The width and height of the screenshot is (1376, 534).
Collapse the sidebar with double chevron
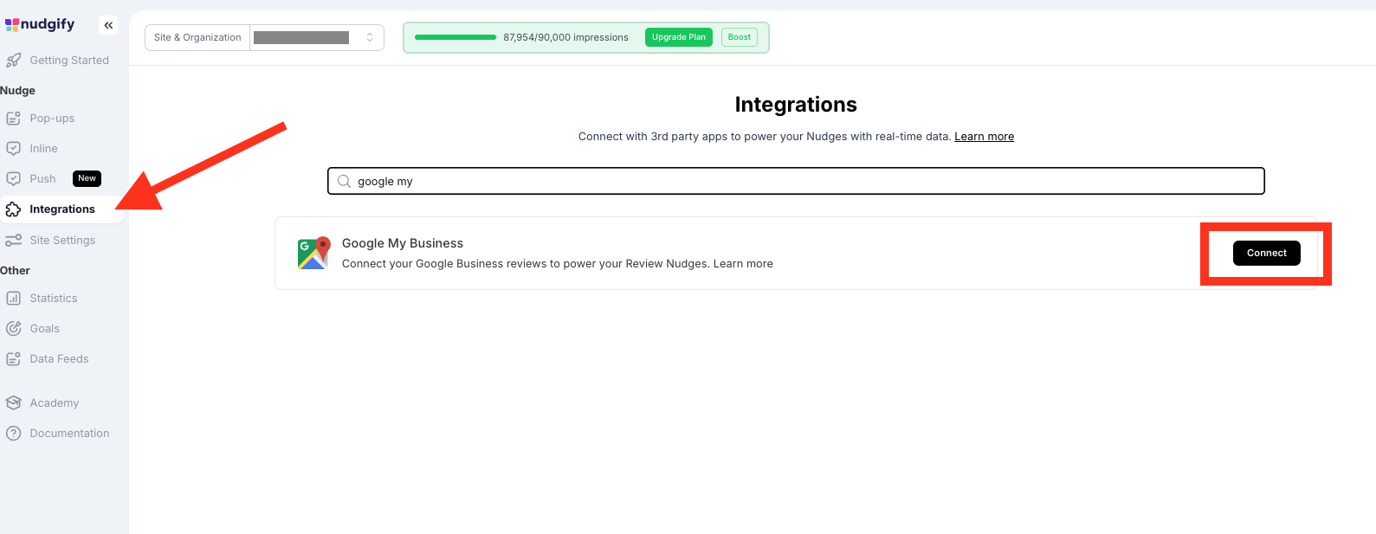click(x=108, y=25)
